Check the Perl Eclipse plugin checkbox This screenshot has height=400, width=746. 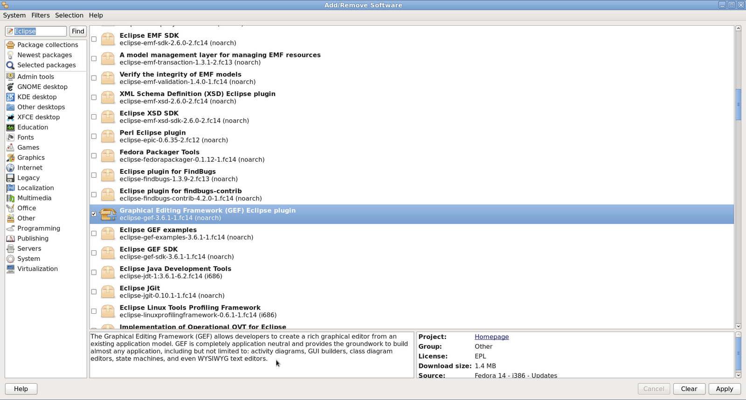[94, 136]
